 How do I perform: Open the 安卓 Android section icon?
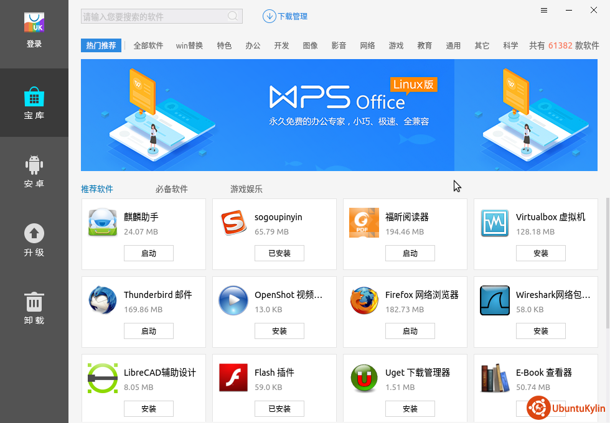[34, 165]
